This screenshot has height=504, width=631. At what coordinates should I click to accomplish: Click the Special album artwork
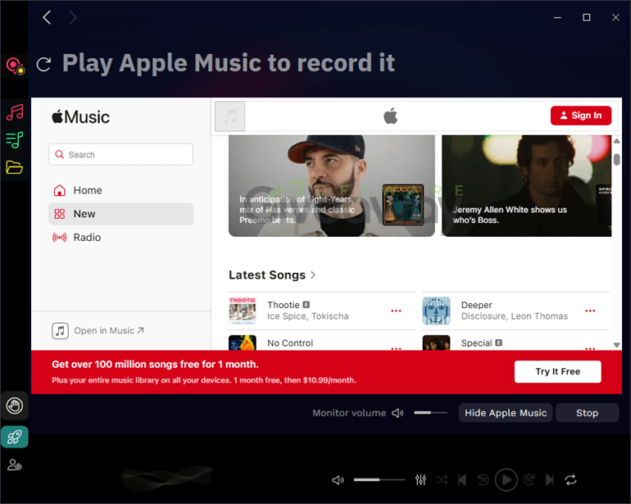[x=436, y=343]
